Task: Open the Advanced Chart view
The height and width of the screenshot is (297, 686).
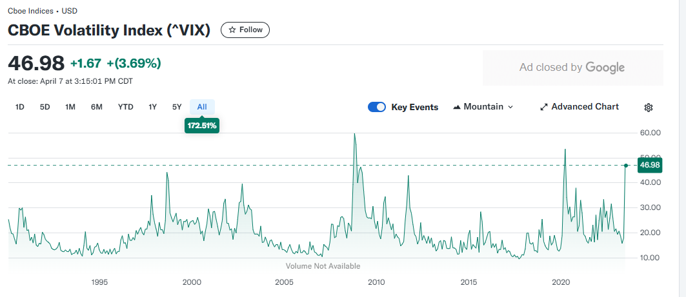Action: pos(580,106)
